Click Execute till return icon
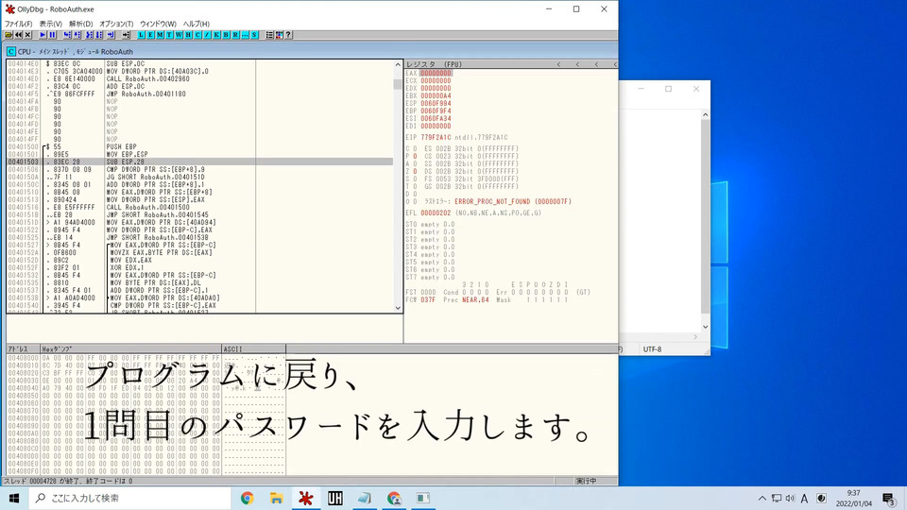907x510 pixels. 111,35
